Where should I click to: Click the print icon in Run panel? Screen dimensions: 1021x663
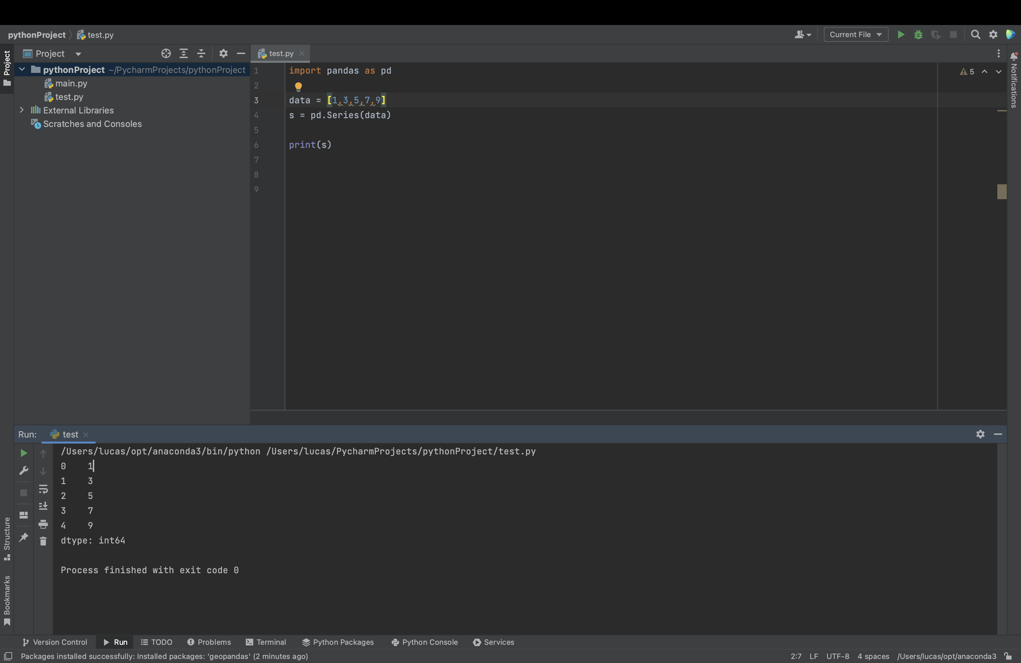click(x=43, y=524)
